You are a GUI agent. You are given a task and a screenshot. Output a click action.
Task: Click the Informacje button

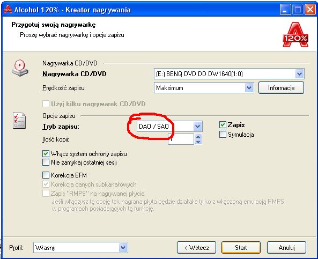point(281,88)
